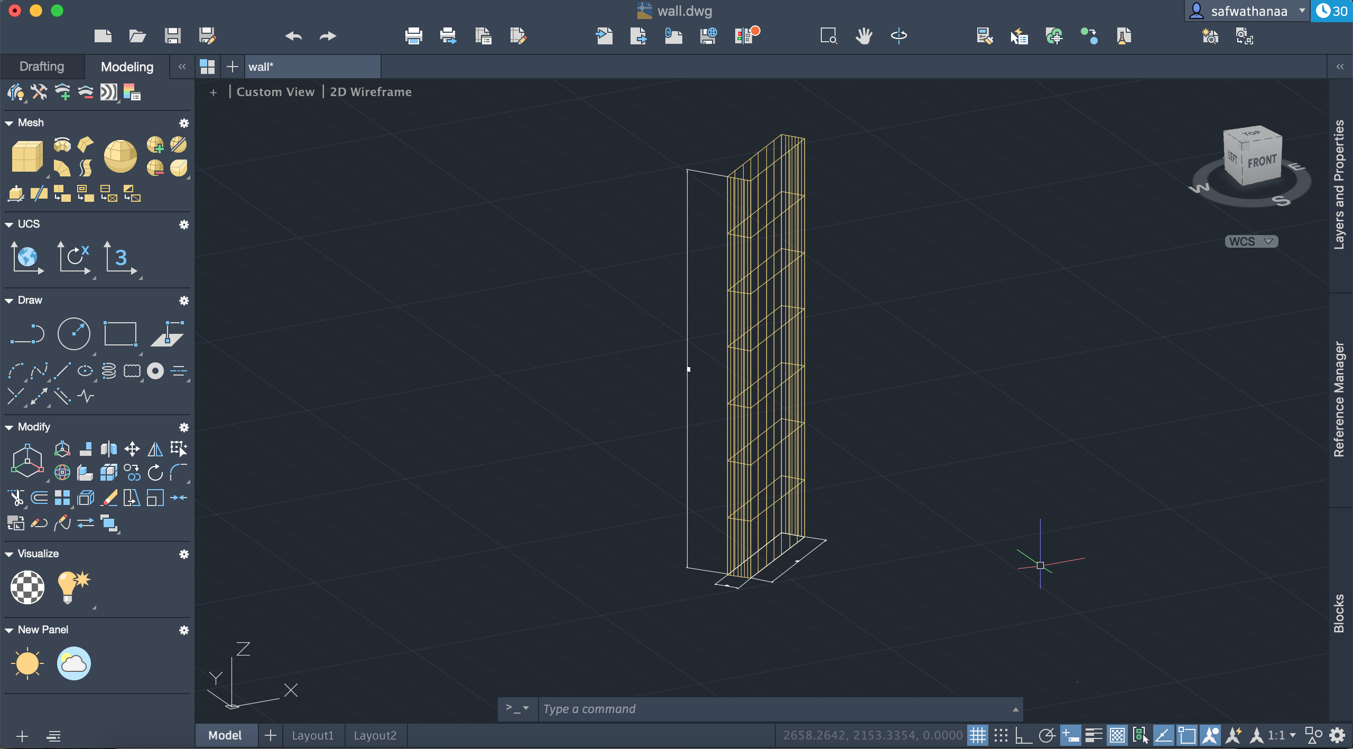Click the Fillet tool in Modify
1353x749 pixels.
coord(179,472)
